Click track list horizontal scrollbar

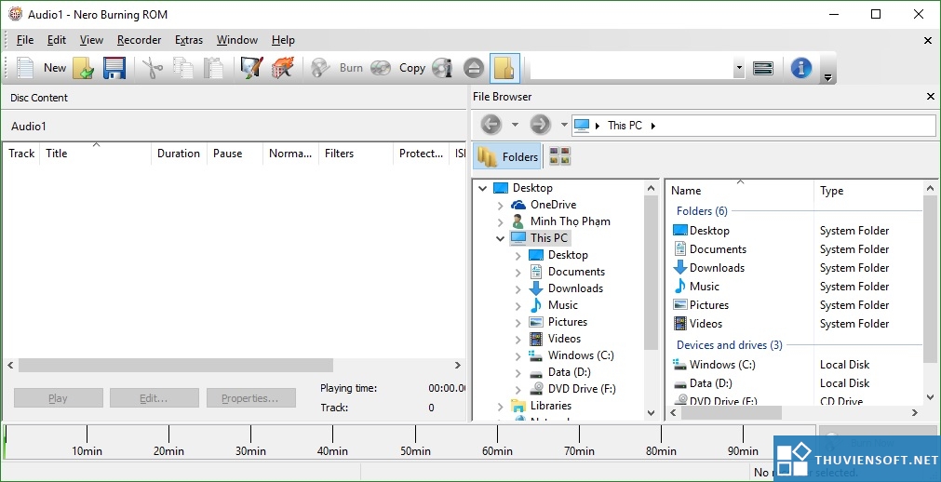[x=175, y=365]
